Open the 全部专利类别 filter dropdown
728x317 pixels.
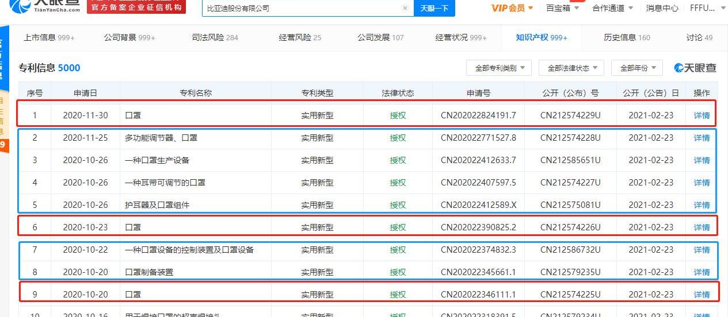[x=499, y=68]
